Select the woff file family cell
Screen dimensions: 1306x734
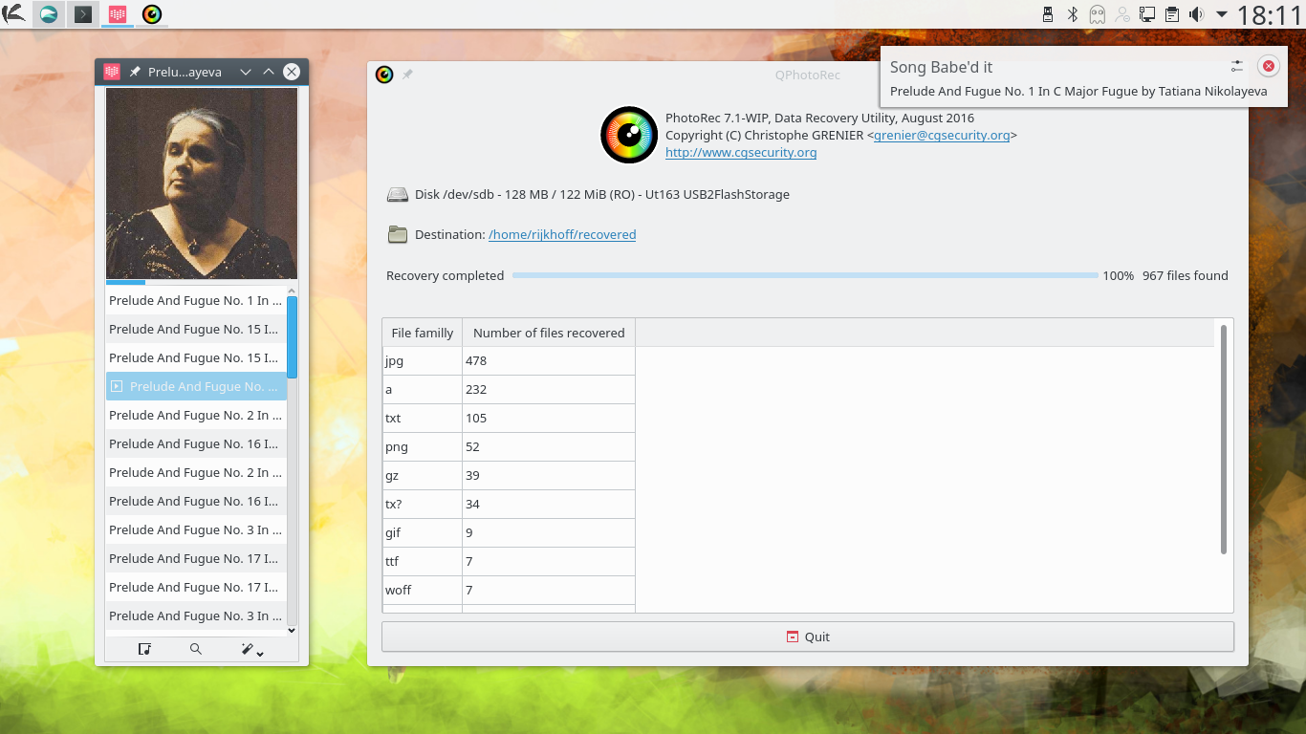tap(423, 590)
